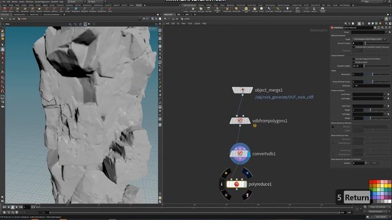
Task: Click the Environment Light shelf tool
Action: pyautogui.click(x=246, y=10)
